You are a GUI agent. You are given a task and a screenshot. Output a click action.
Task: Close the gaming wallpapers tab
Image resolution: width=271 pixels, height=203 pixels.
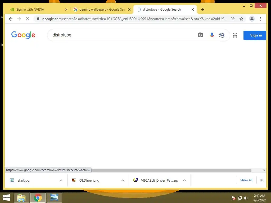(129, 10)
